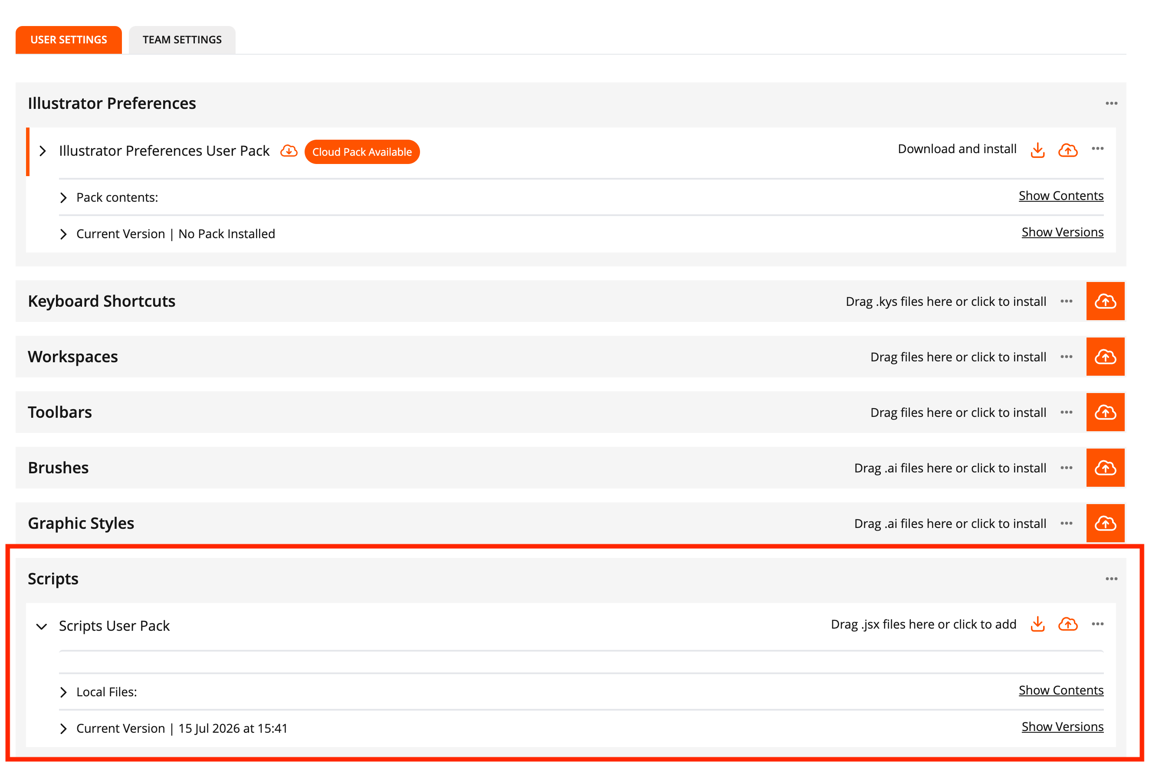
Task: Open Illustrator Preferences User Pack more options
Action: click(x=1097, y=149)
